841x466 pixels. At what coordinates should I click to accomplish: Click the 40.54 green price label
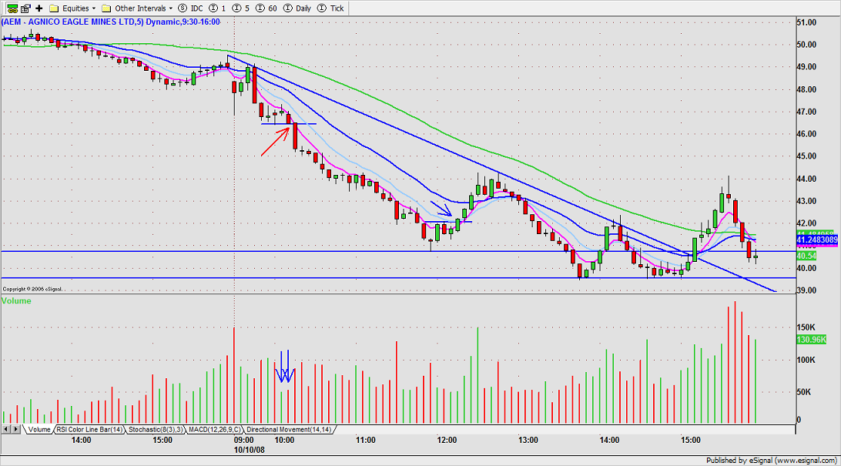806,256
